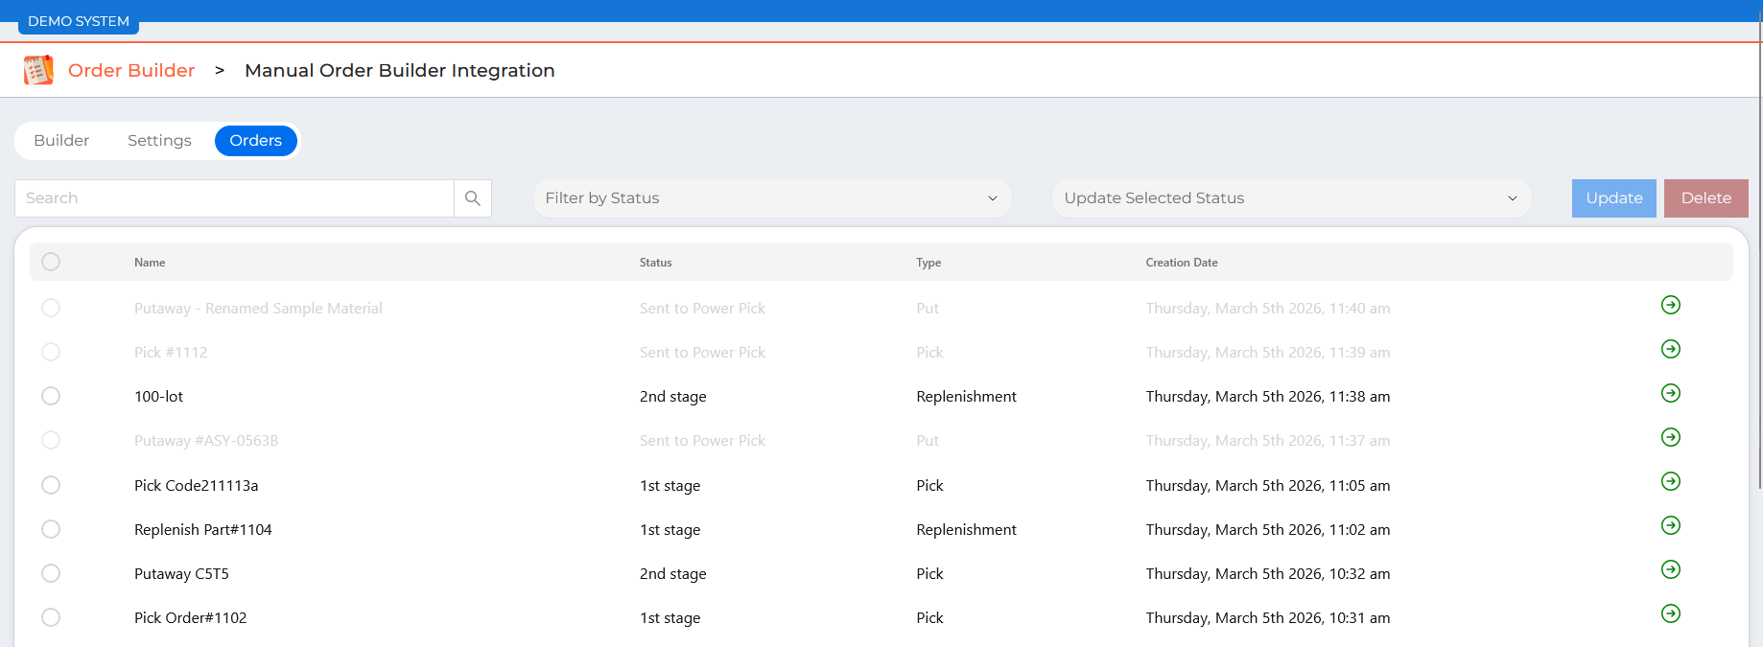1763x647 pixels.
Task: Open Pick #1112 order arrow icon
Action: click(x=1670, y=349)
